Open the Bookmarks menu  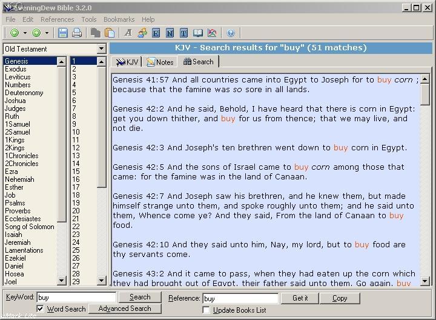pos(119,19)
